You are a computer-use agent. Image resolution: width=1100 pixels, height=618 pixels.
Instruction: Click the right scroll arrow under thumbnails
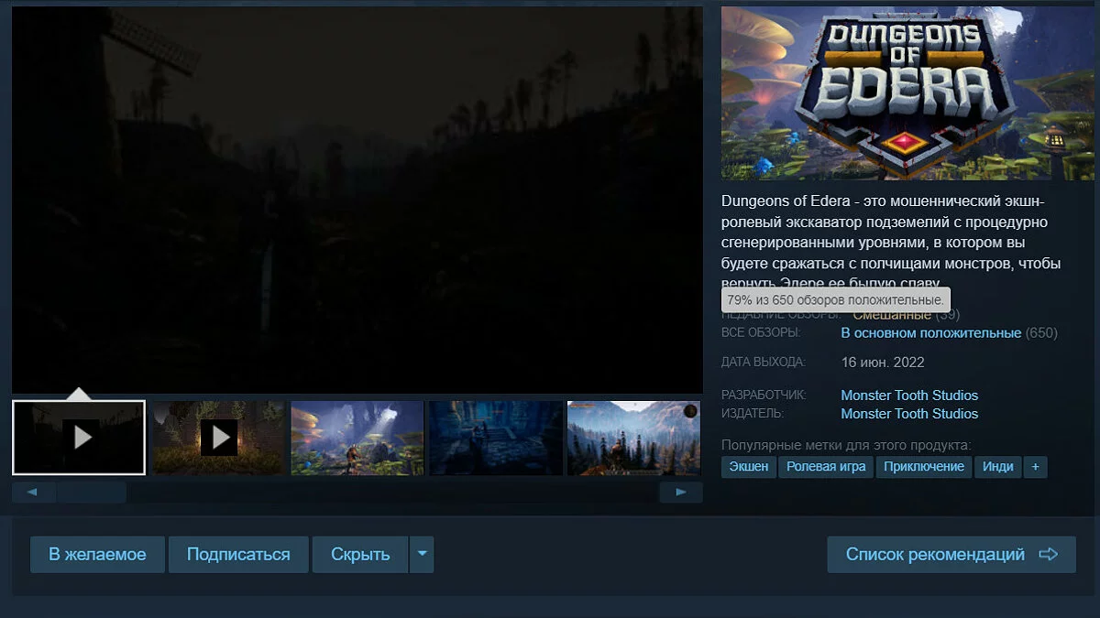(x=681, y=493)
